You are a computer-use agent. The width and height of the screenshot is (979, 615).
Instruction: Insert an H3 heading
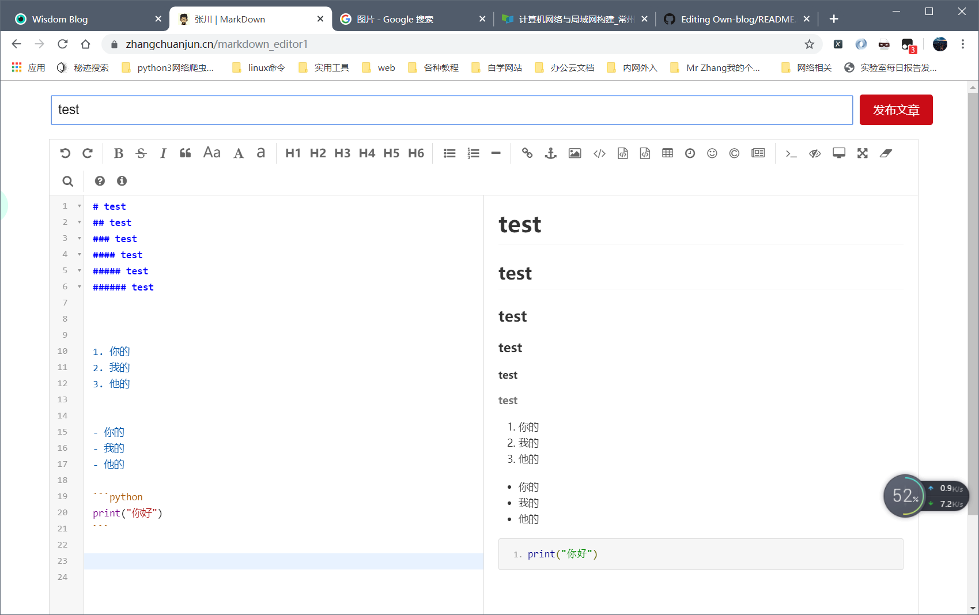tap(342, 153)
